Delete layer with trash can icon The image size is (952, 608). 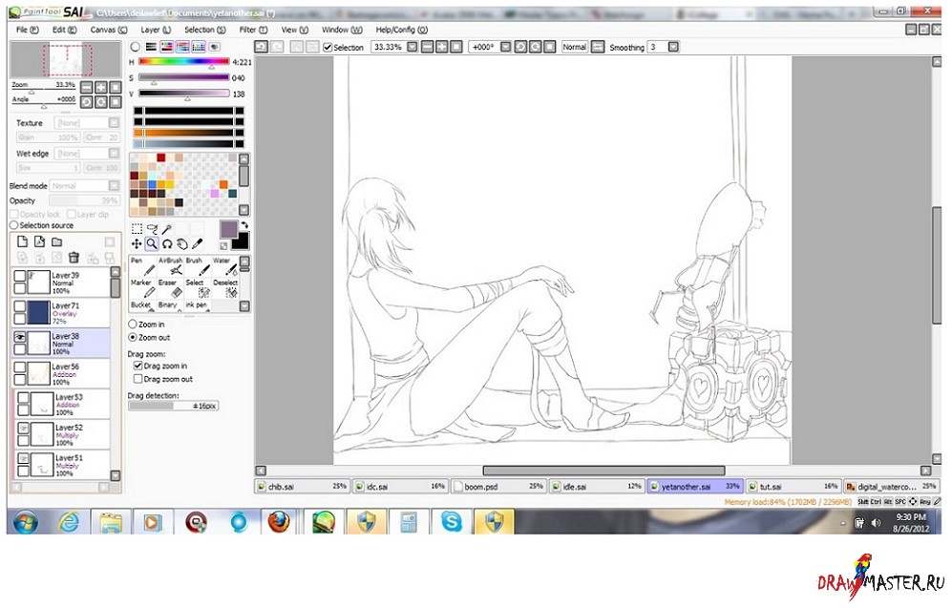coord(74,258)
